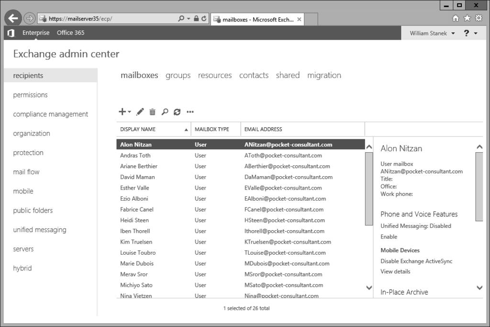Screen dimensions: 490x327
Task: Open protection in the left navigation
Action: click(x=28, y=153)
